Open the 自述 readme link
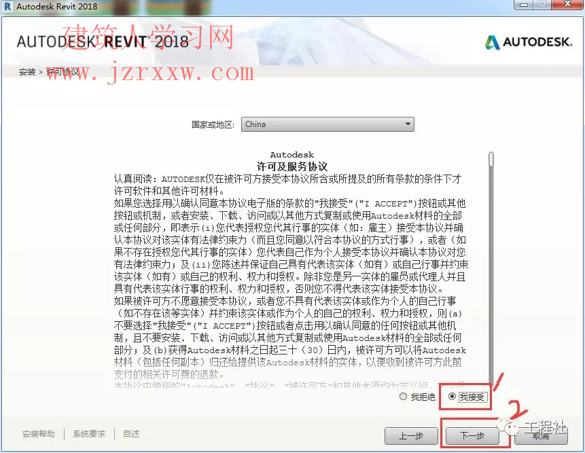 click(131, 433)
